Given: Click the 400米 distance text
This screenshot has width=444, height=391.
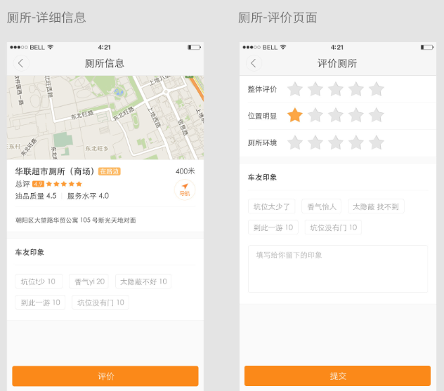Looking at the screenshot, I should click(185, 171).
